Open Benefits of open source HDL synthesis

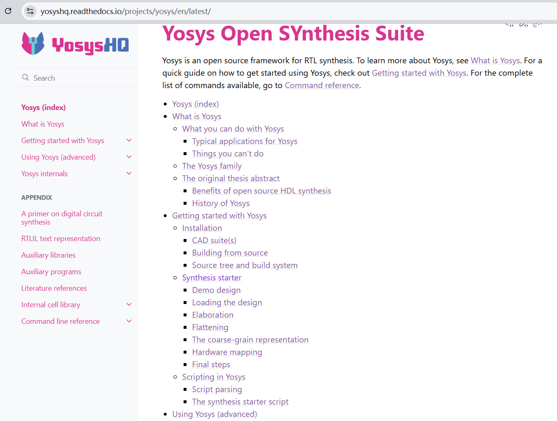coord(261,191)
